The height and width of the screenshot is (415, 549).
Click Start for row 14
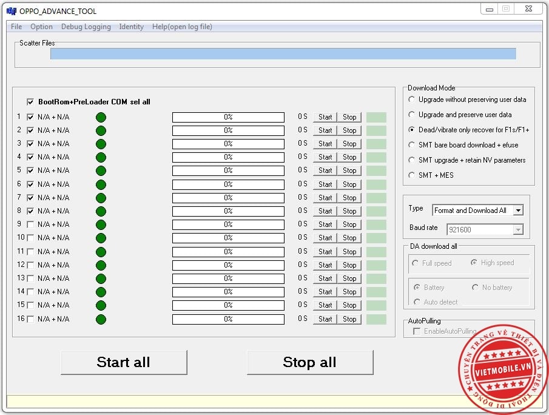click(x=325, y=292)
